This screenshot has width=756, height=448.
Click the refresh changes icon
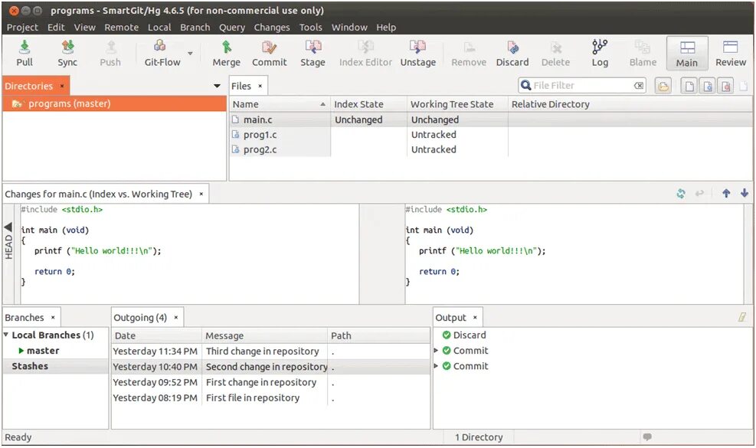pos(681,194)
